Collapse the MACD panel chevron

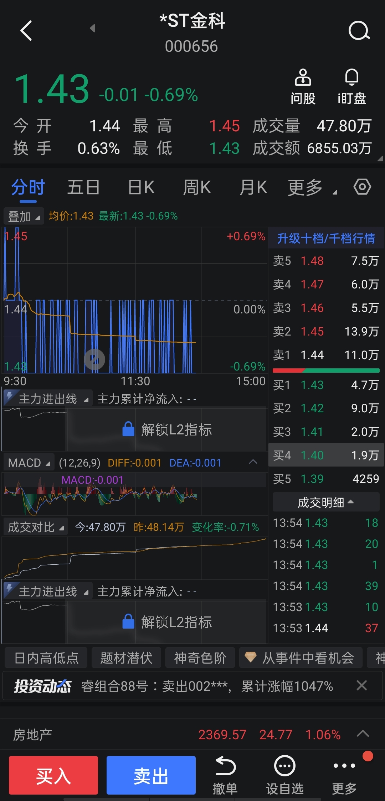(253, 462)
